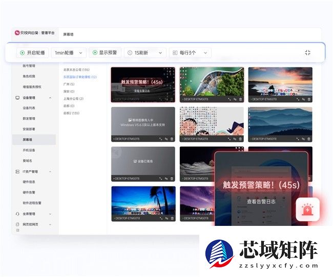The height and width of the screenshot is (277, 333).
Task: Select the group with count (135) at list top
Action: (76, 70)
